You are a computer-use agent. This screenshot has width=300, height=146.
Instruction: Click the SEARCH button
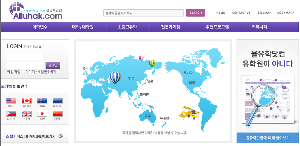[x=195, y=13]
